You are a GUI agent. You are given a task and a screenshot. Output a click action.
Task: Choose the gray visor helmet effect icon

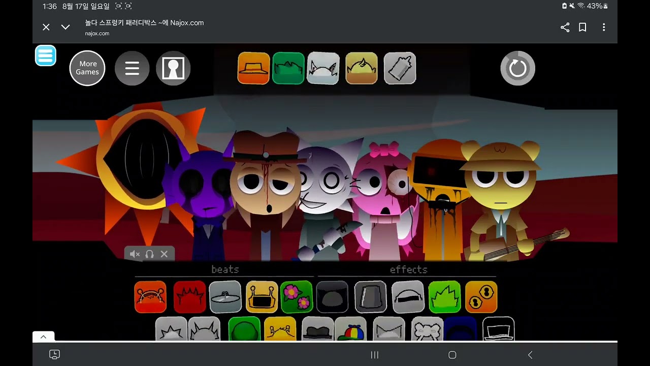[408, 297]
